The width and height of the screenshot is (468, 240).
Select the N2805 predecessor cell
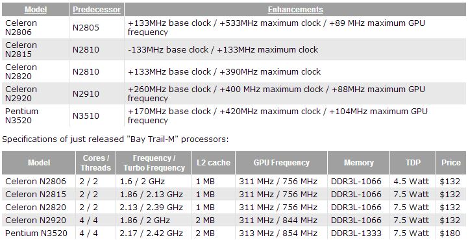click(x=86, y=27)
